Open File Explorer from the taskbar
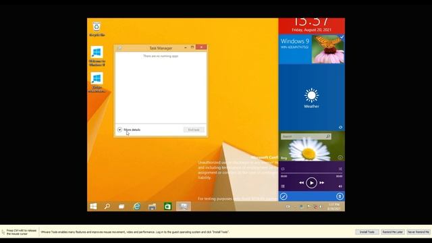Viewport: 432px width, 243px height. pos(152,207)
